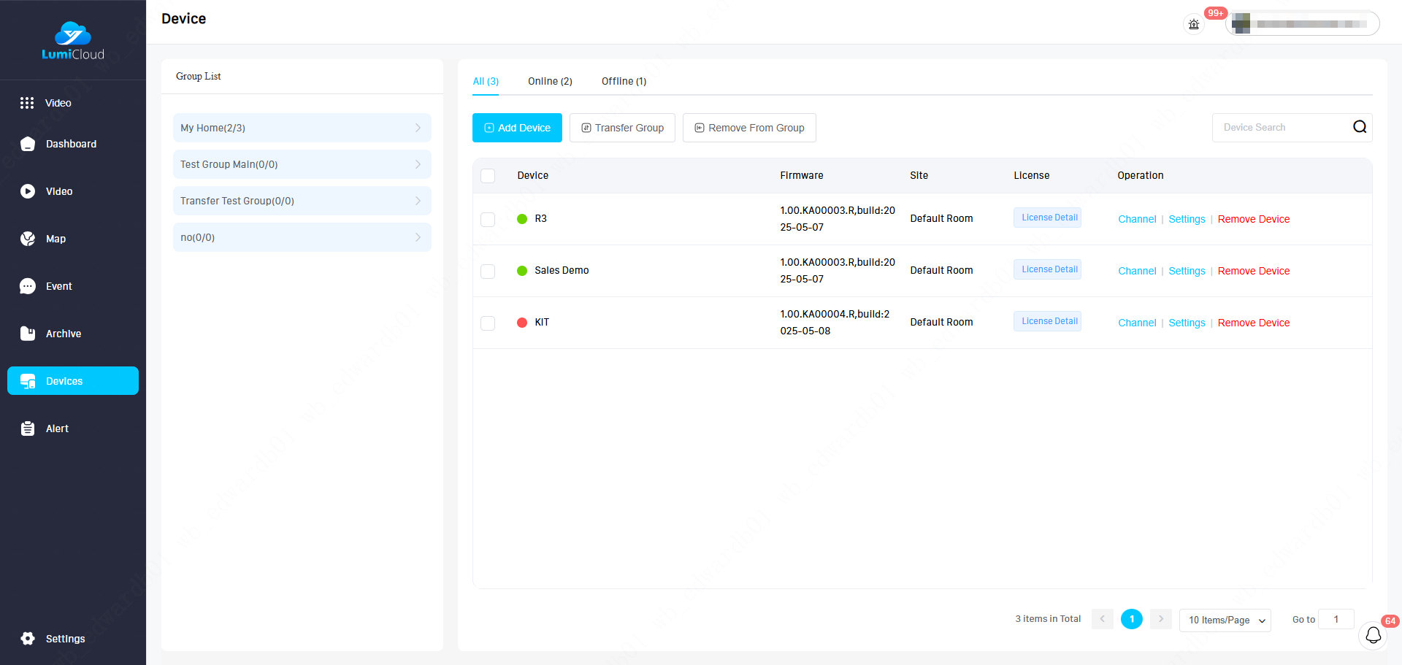
Task: Open the Event sidebar item
Action: 58,286
